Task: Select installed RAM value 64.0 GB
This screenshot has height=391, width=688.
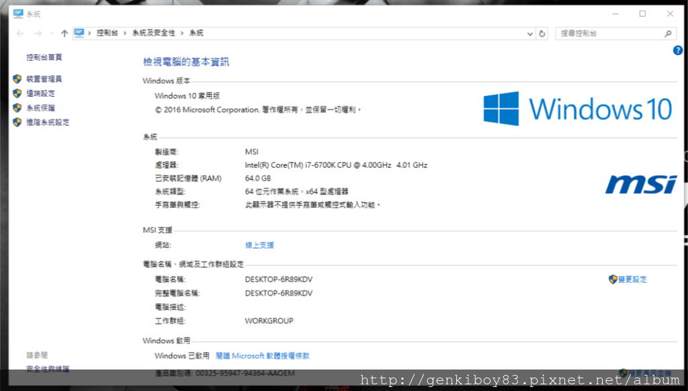Action: pos(258,179)
